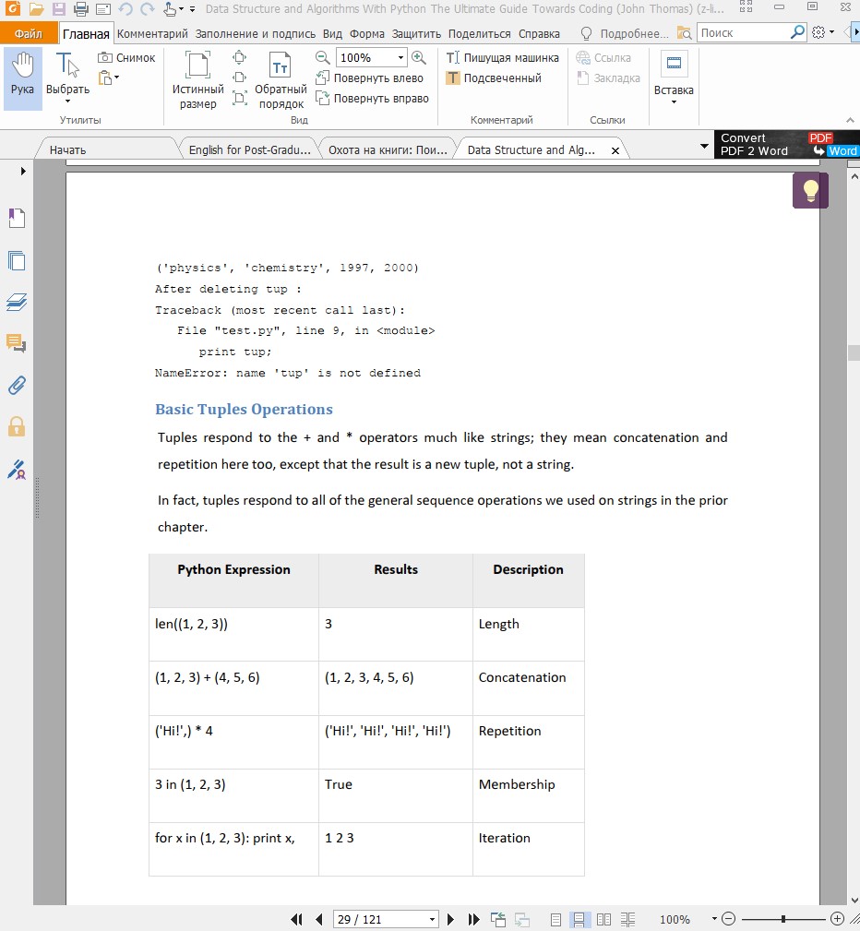This screenshot has width=860, height=931.
Task: Open file using folder icon in title bar
Action: click(x=36, y=9)
